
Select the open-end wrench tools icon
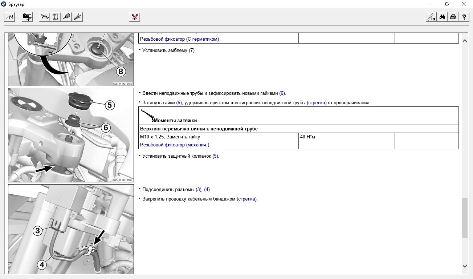77,17
